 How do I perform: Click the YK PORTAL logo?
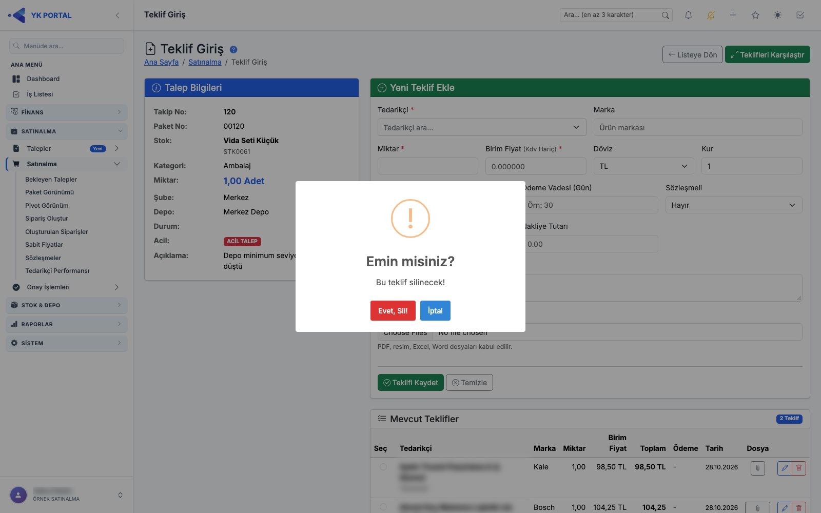pos(40,15)
